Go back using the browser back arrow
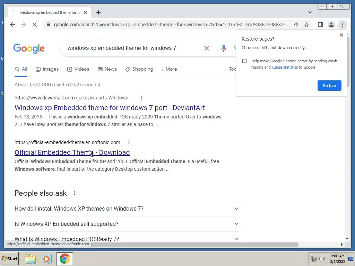 pyautogui.click(x=12, y=25)
